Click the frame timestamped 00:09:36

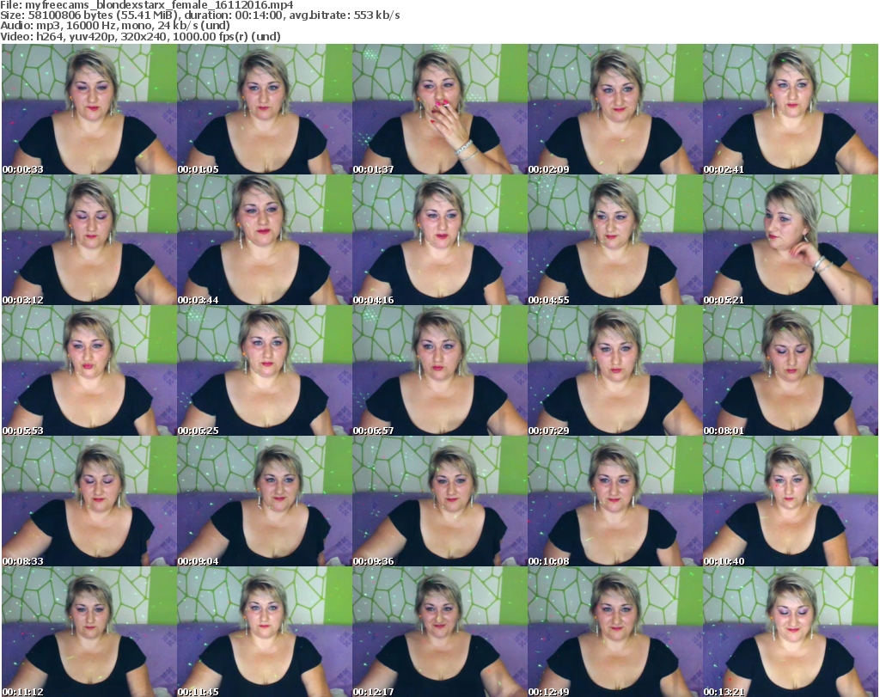click(x=439, y=501)
